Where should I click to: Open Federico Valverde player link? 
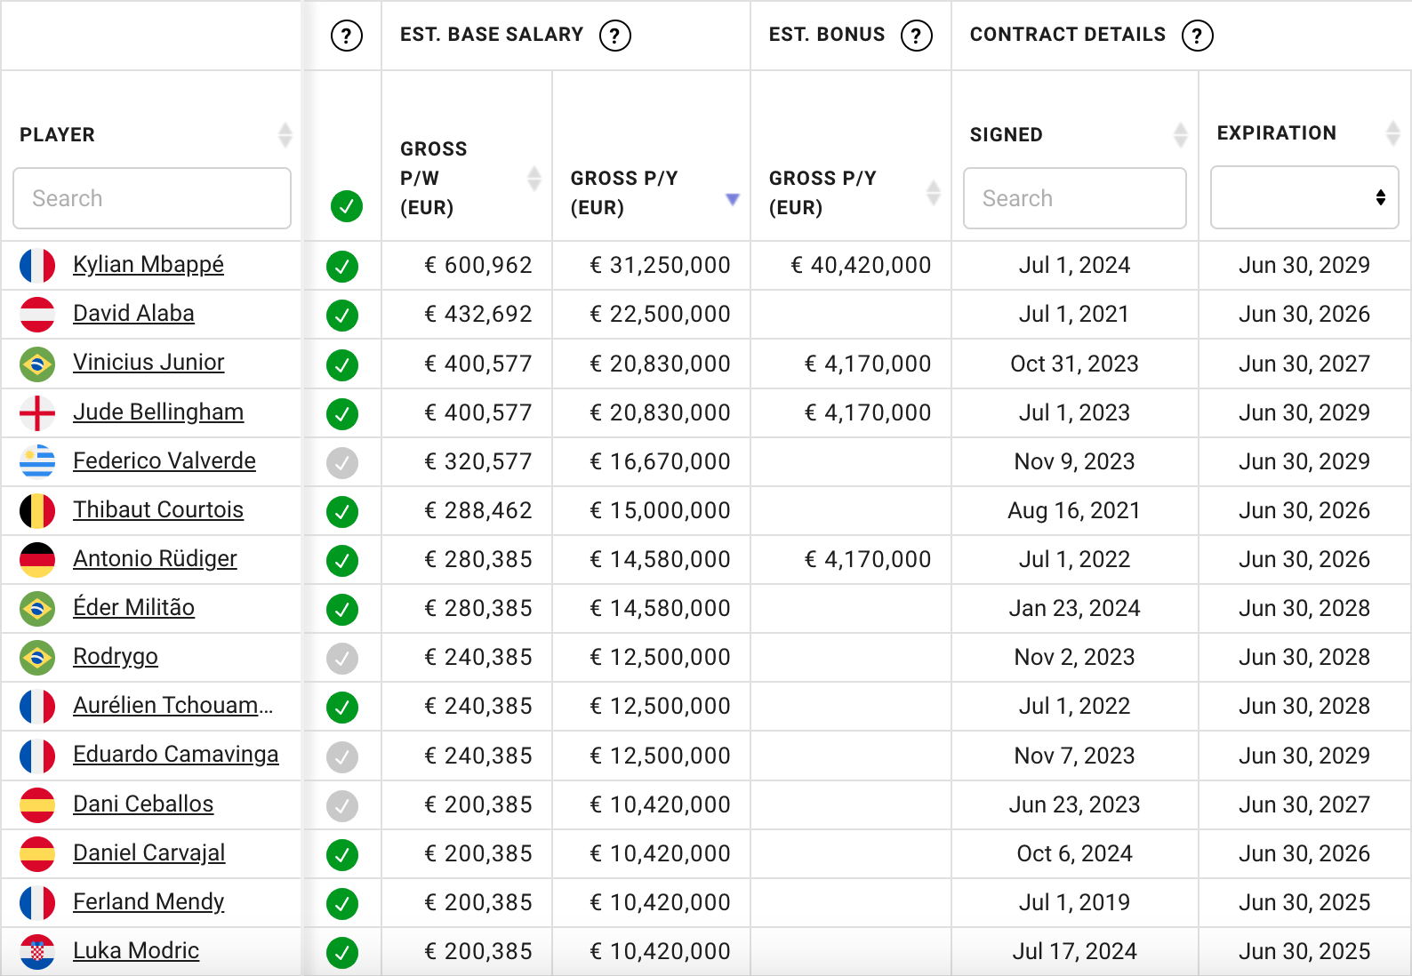point(164,461)
